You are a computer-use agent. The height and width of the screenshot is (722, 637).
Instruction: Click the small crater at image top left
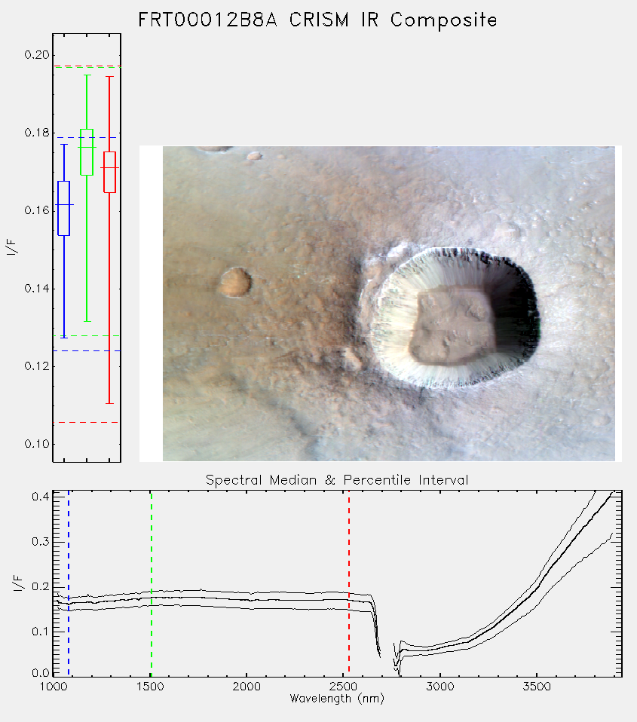[254, 156]
